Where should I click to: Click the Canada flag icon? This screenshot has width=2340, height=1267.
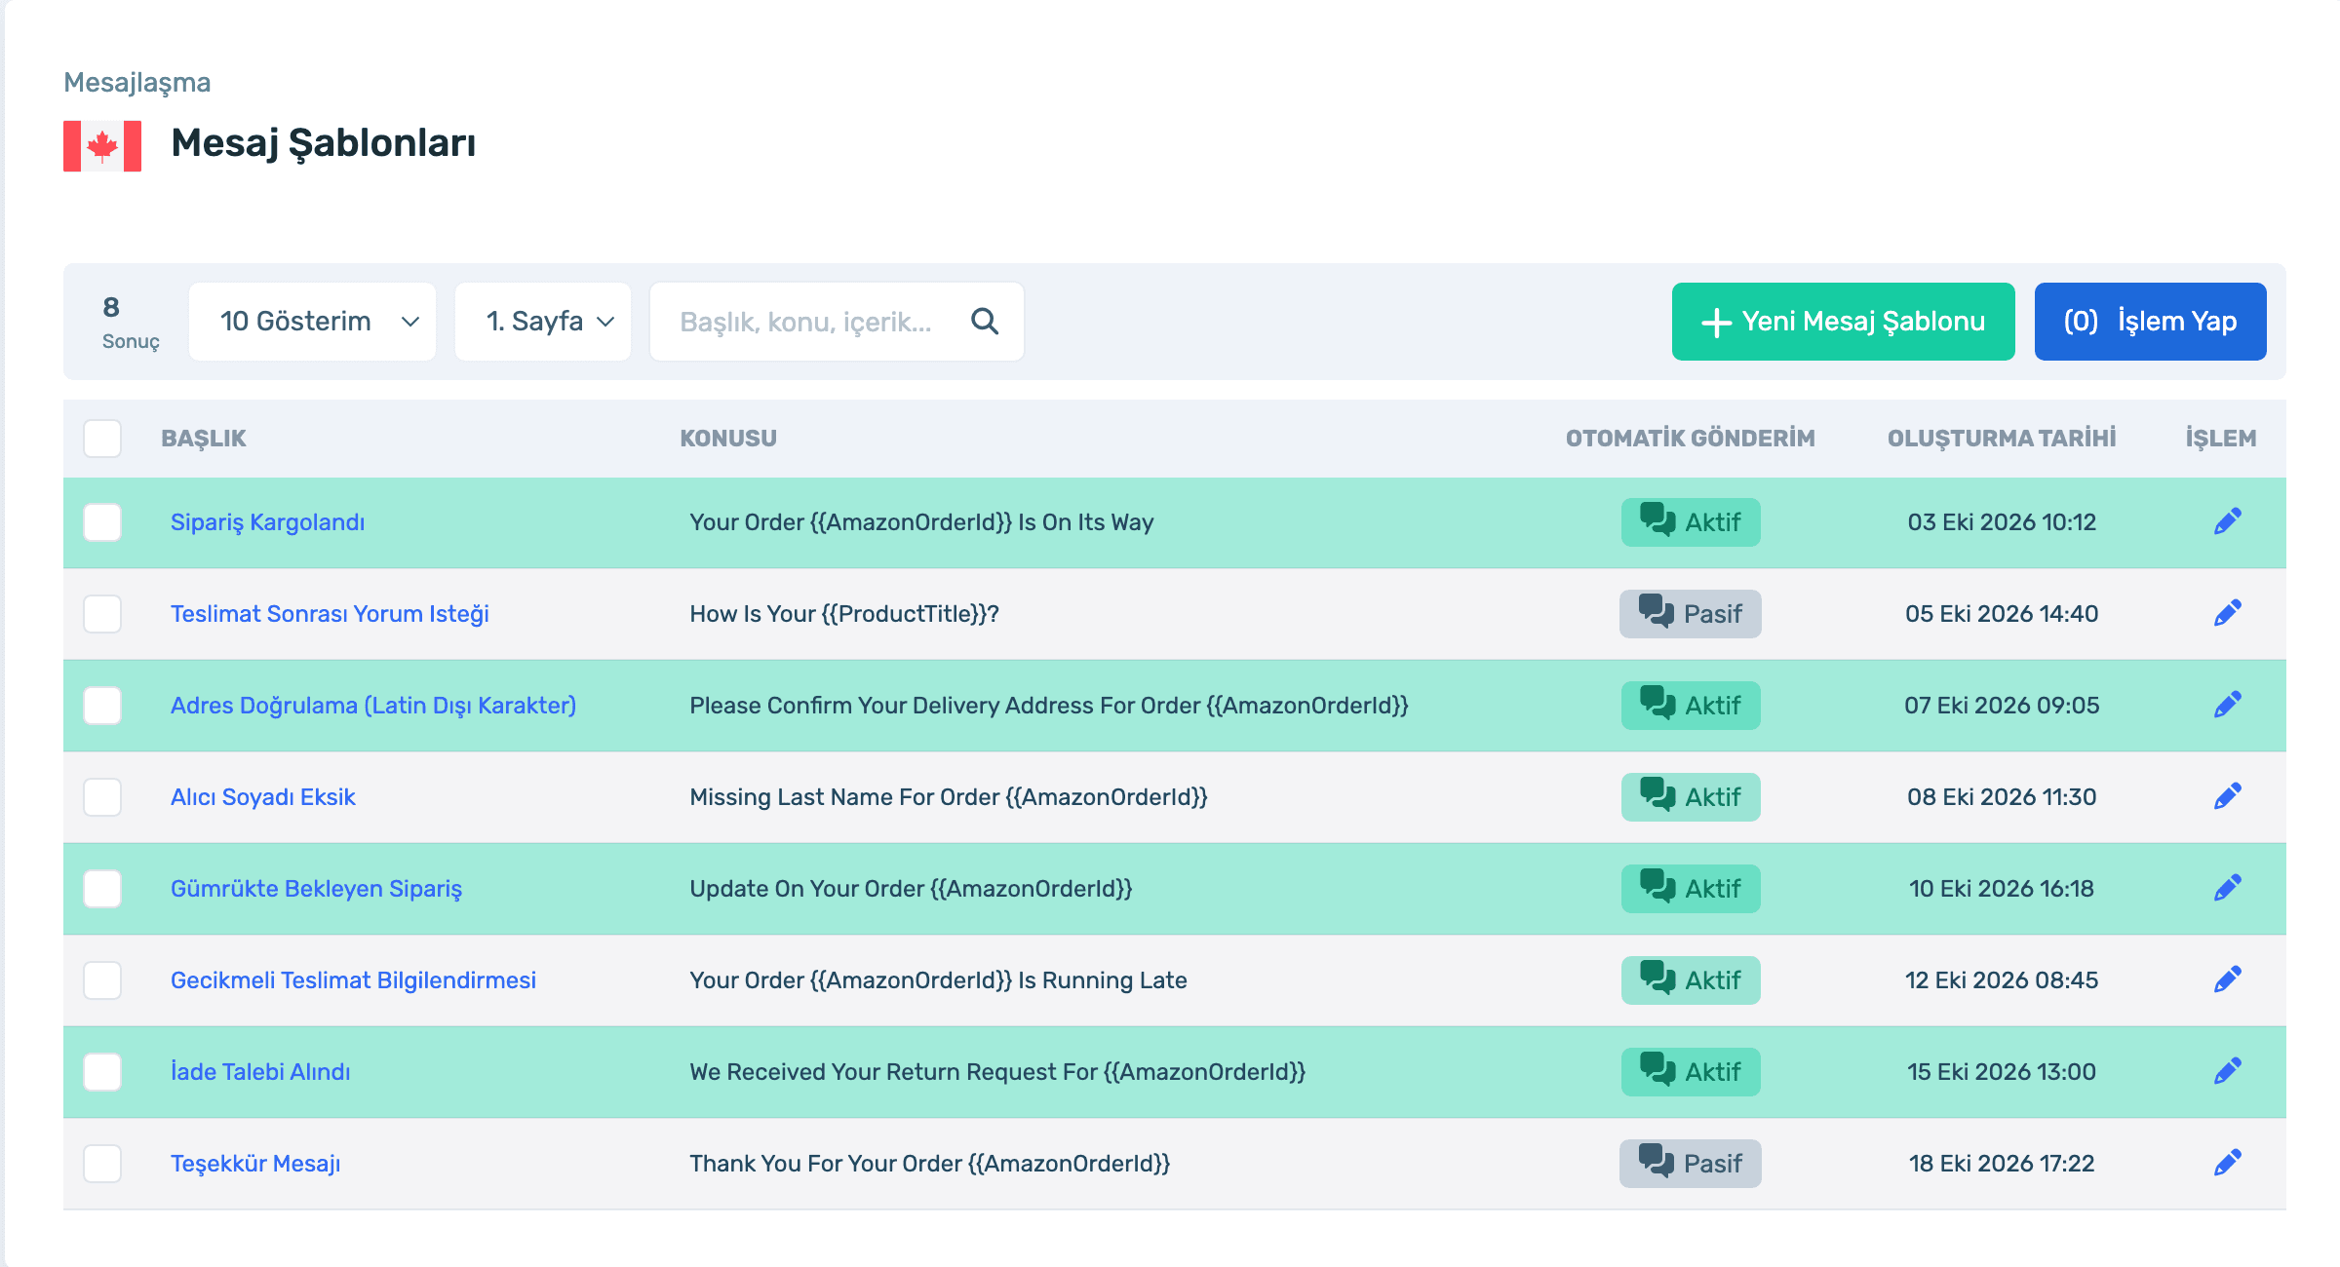102,146
